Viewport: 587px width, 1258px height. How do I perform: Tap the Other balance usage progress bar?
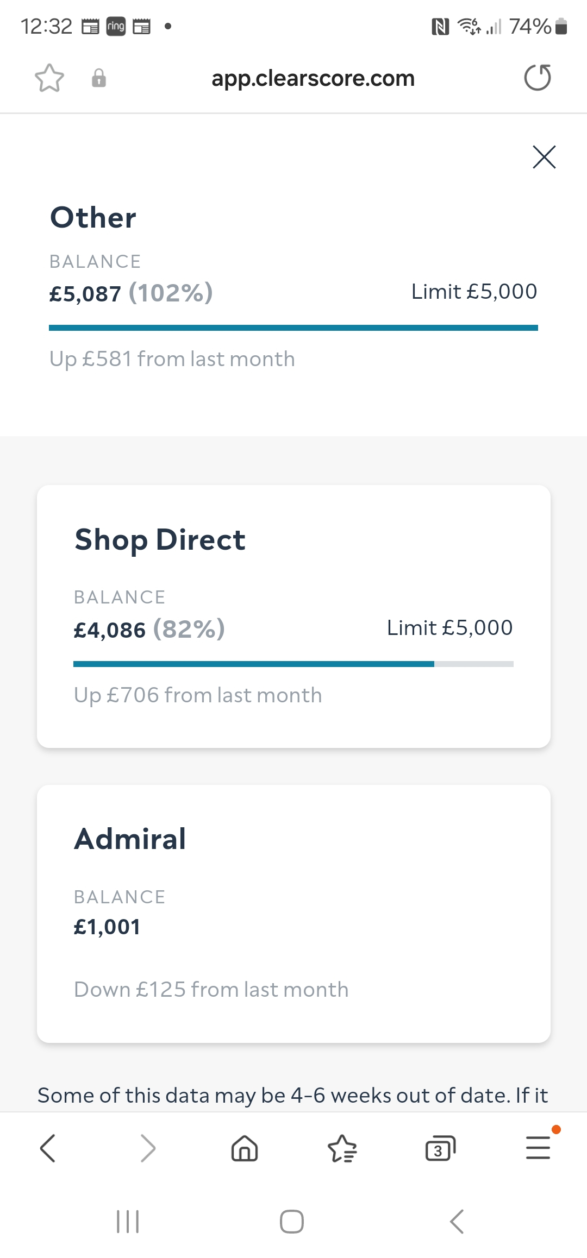[293, 328]
